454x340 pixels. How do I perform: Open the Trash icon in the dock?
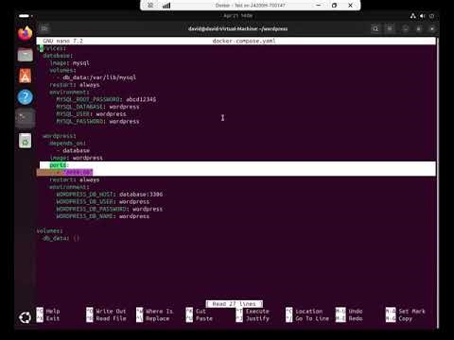pyautogui.click(x=25, y=141)
